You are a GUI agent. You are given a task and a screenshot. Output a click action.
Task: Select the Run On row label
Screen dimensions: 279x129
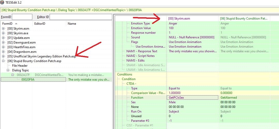[x=136, y=111]
